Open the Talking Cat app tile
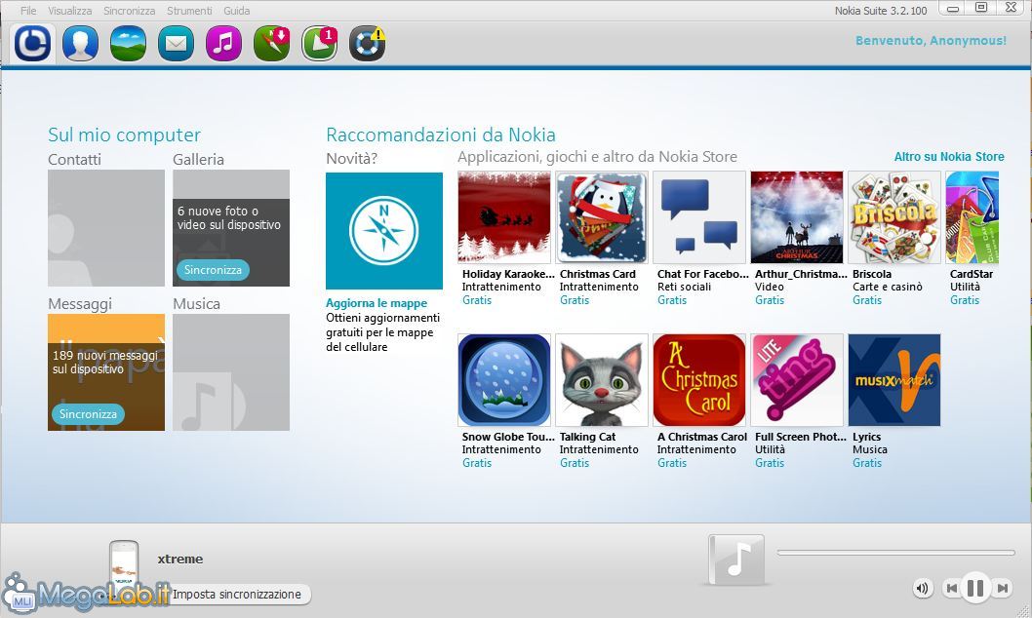This screenshot has width=1032, height=618. click(x=602, y=380)
